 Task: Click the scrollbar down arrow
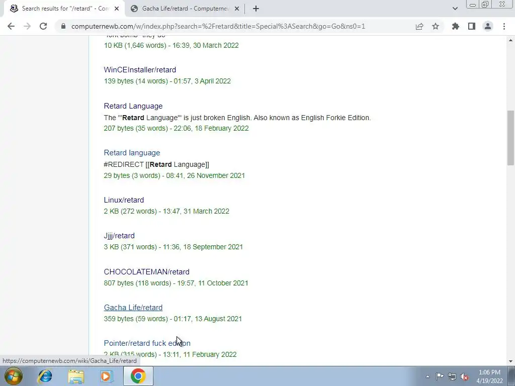(x=510, y=361)
